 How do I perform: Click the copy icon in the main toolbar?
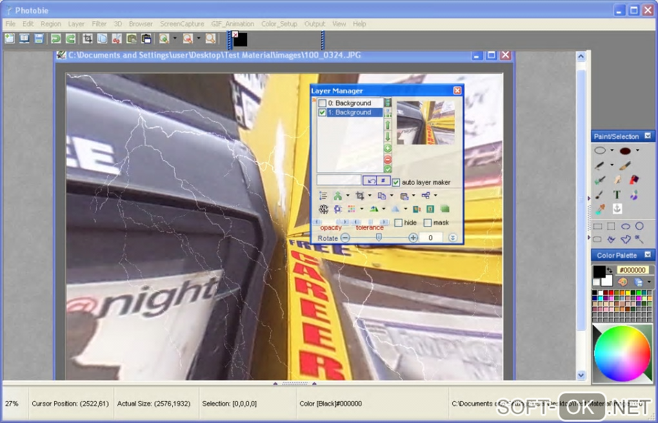102,39
